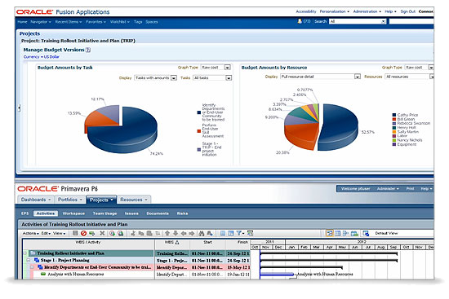Image resolution: width=449 pixels, height=299 pixels.
Task: Open the Actions menu
Action: pos(31,233)
